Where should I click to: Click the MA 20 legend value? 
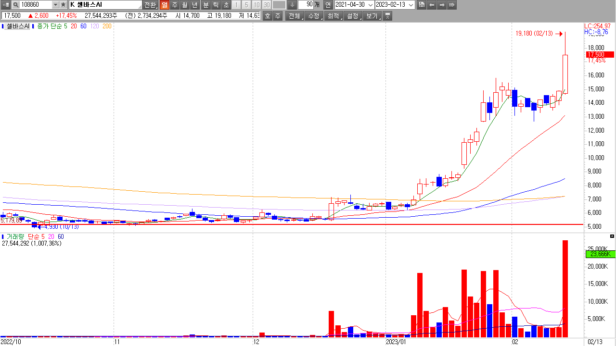74,26
